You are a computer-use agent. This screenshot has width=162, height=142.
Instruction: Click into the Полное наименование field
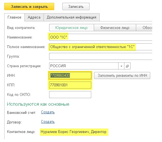pos(101,47)
